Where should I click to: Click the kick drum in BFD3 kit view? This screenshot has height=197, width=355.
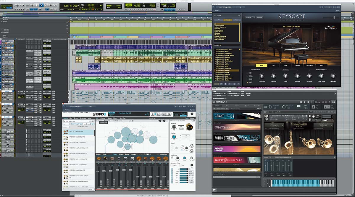pos(132,138)
